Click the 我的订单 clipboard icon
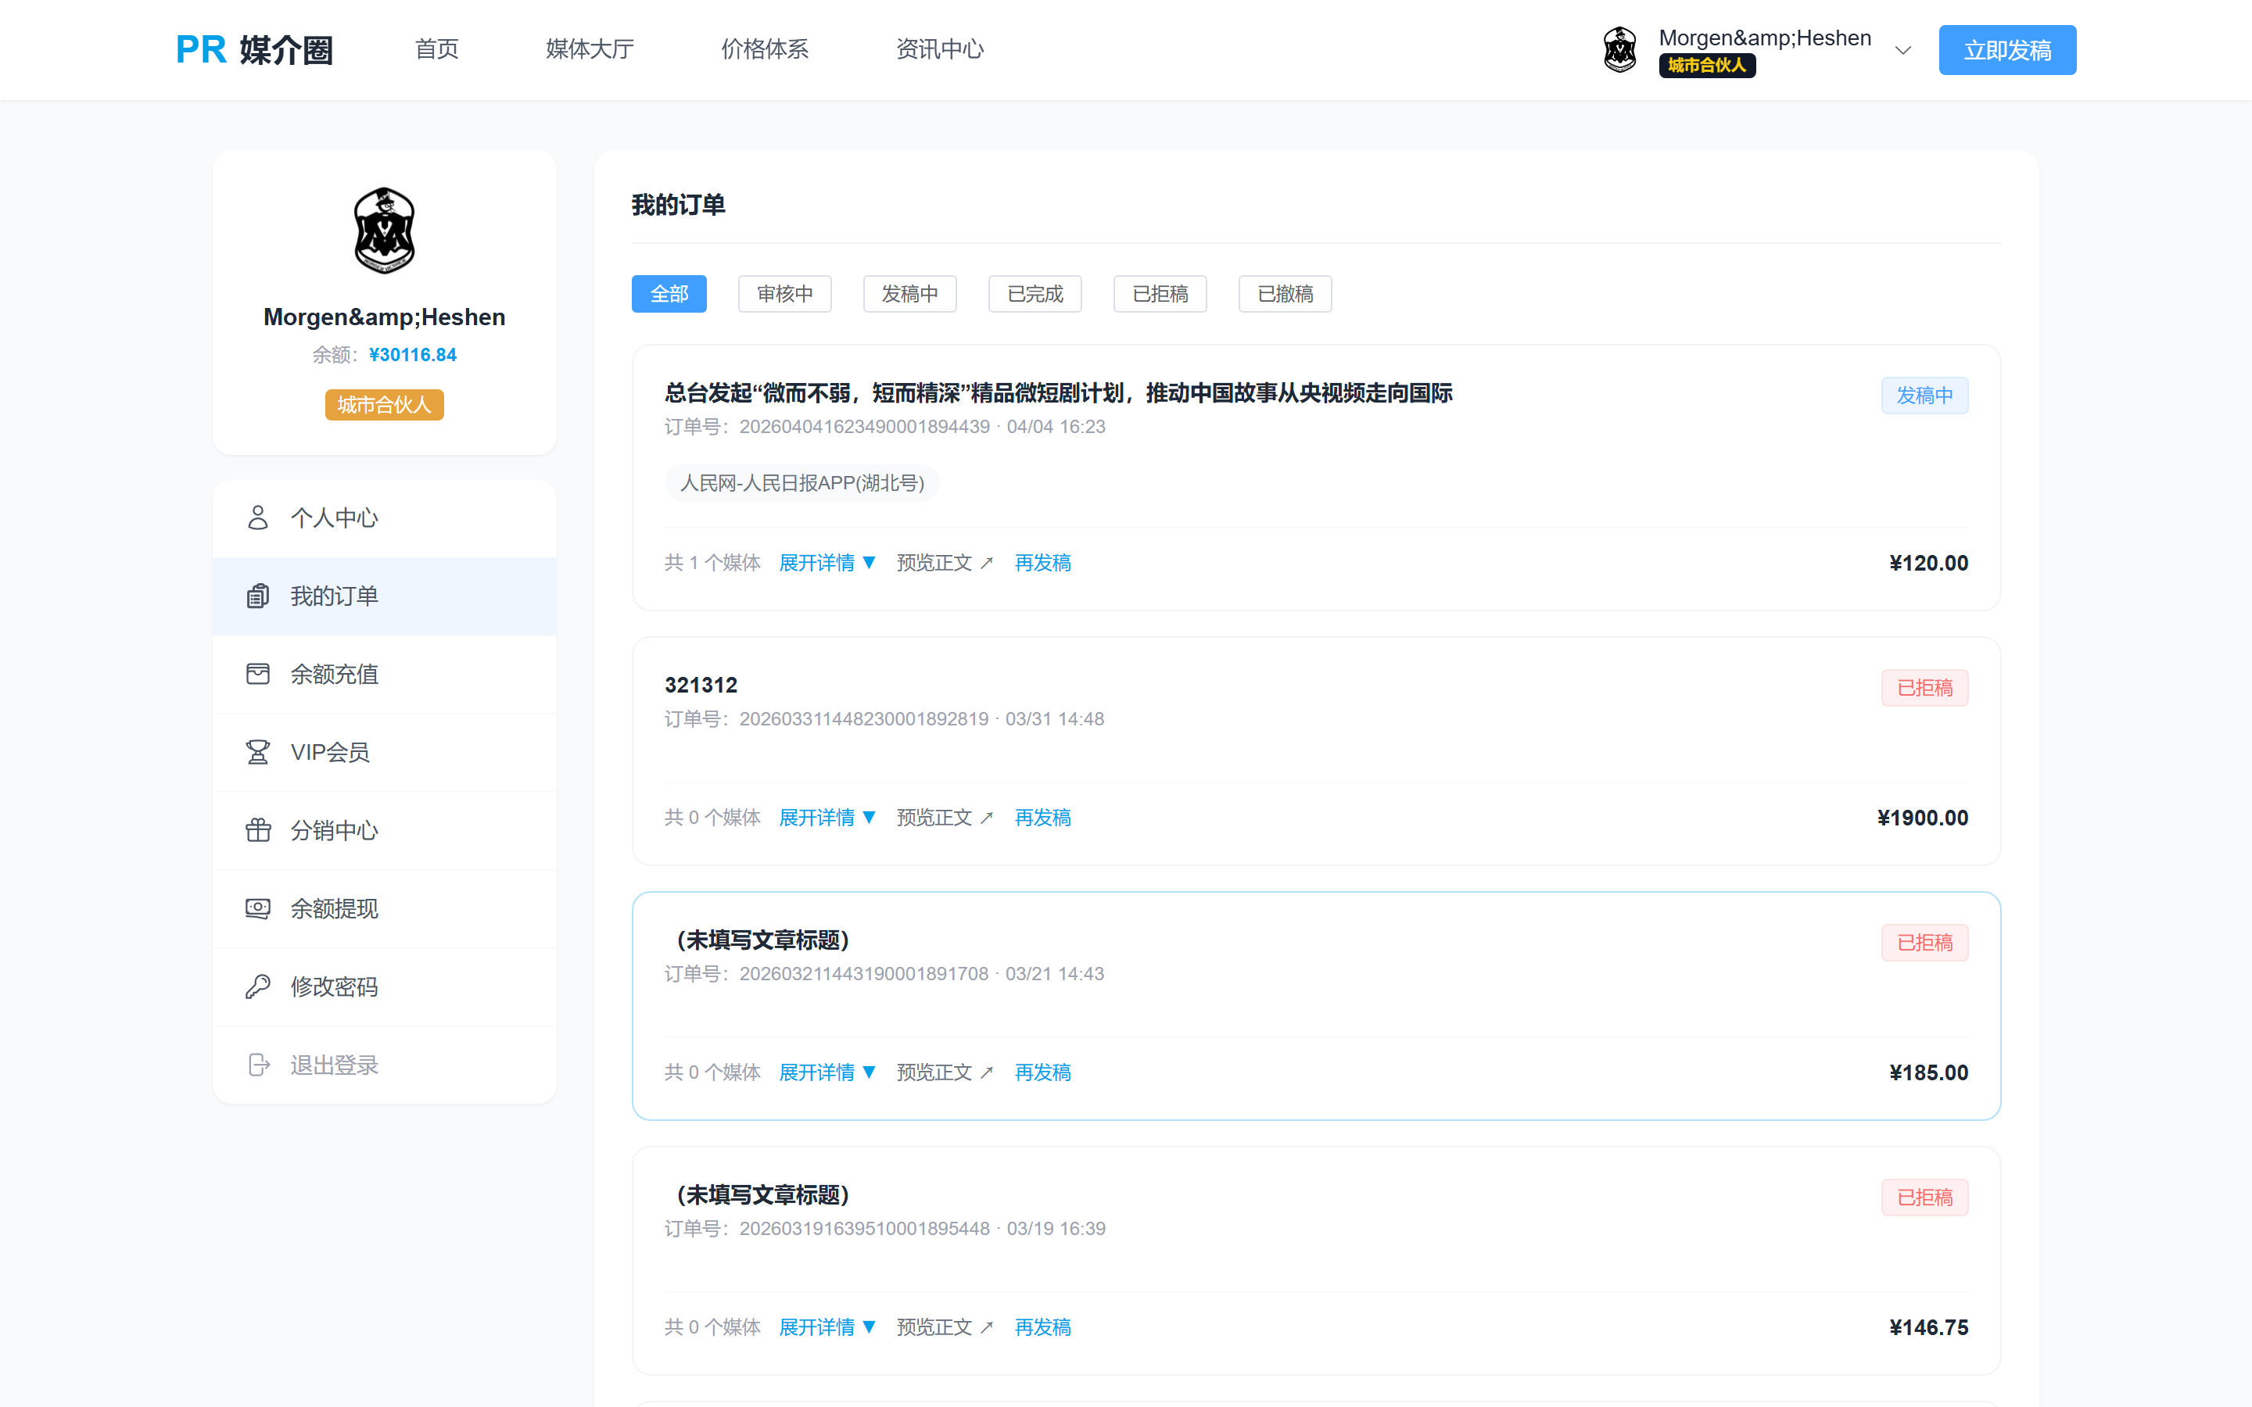Screen dimensions: 2252x1407 [x=258, y=596]
